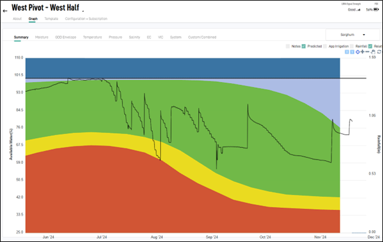Open the Template tab
Viewport: 383px width, 242px height.
(x=51, y=19)
